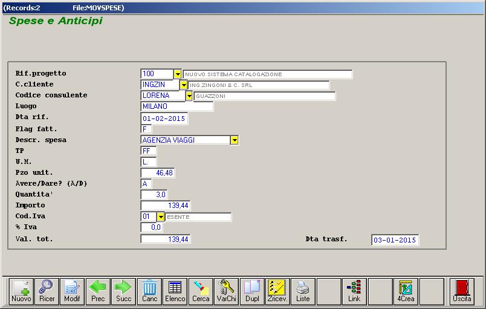Click the Link tree icon

pos(354,291)
